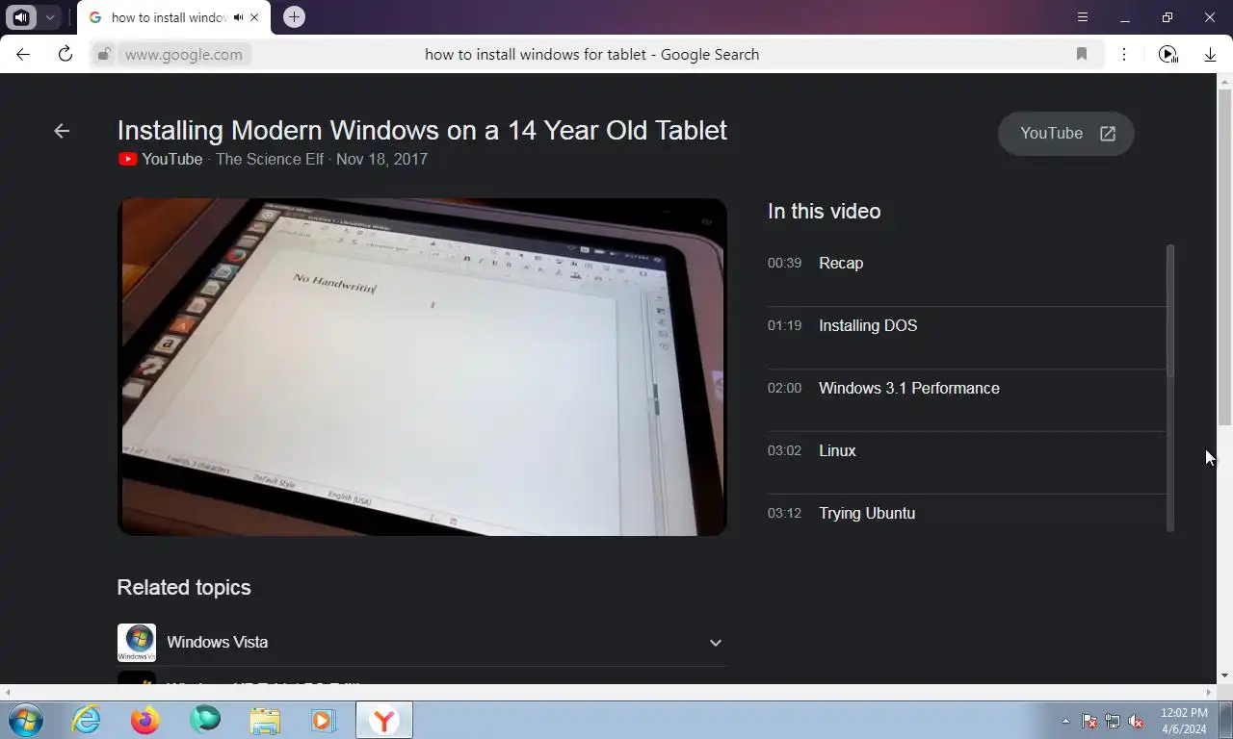Screen dimensions: 1233x739
Task: Click the site lock icon in address bar
Action: click(104, 55)
